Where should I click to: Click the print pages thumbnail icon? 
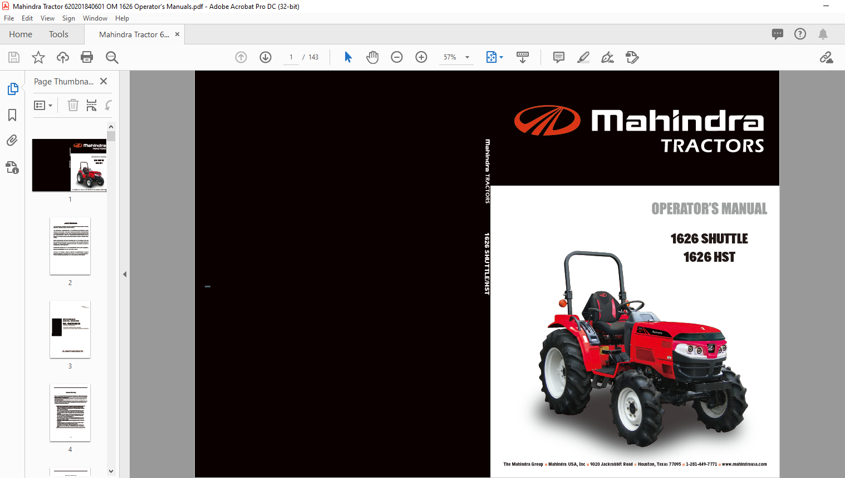[x=91, y=105]
